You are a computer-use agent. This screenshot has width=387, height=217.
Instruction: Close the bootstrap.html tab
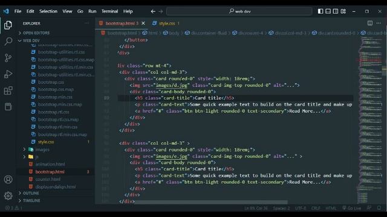(143, 24)
